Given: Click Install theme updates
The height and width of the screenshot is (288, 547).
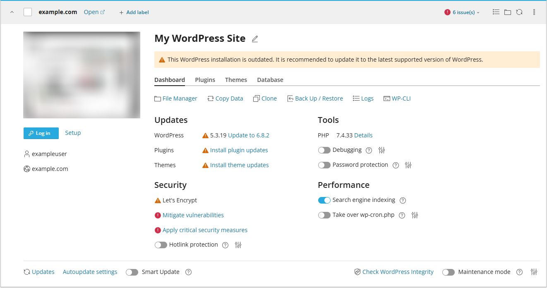Looking at the screenshot, I should (240, 165).
